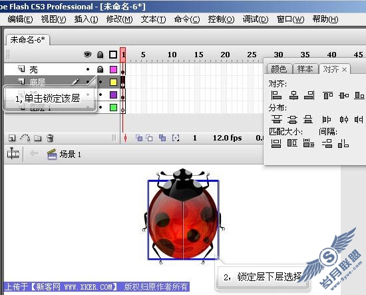Click the align top edge icon
The height and width of the screenshot is (295, 366).
point(327,95)
